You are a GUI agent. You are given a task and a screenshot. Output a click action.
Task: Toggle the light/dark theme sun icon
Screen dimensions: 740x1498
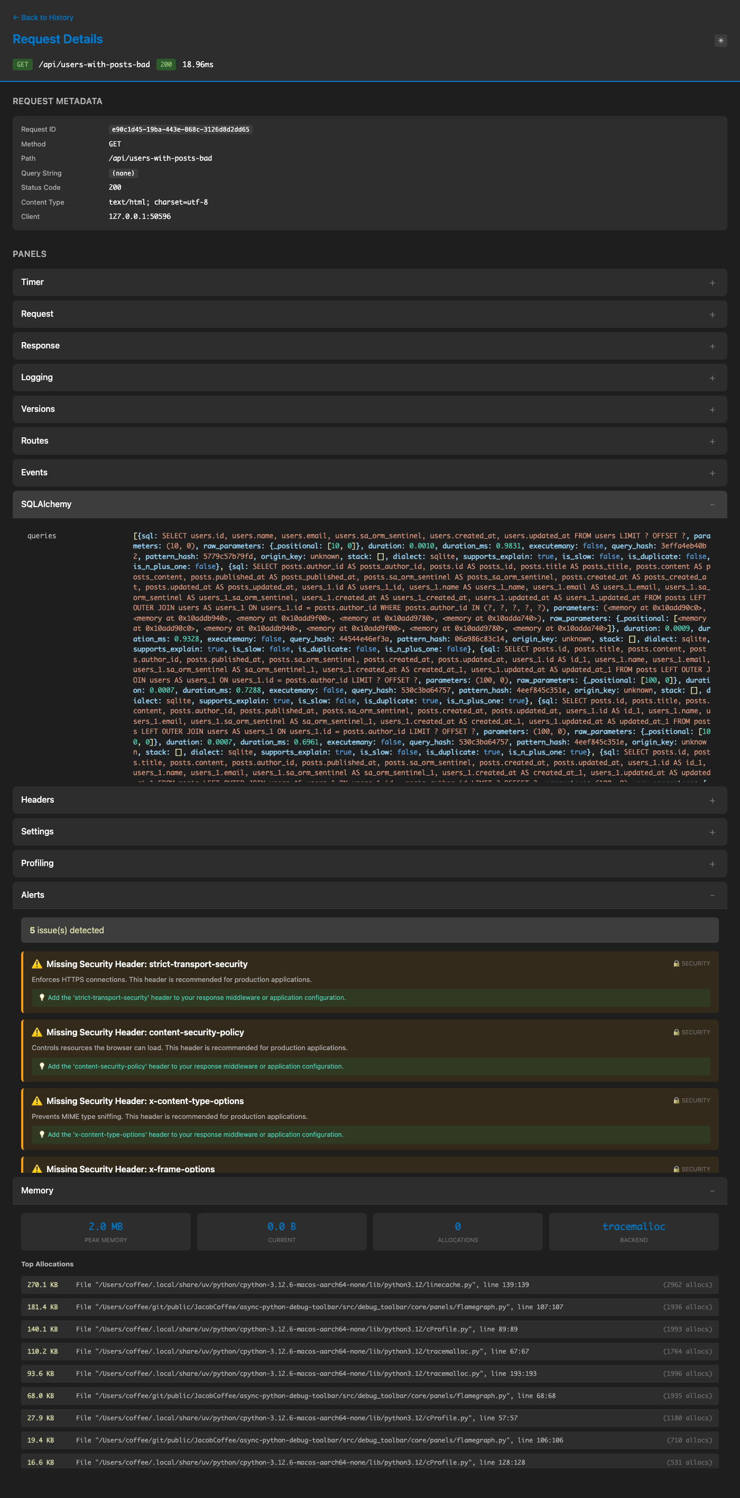point(720,41)
